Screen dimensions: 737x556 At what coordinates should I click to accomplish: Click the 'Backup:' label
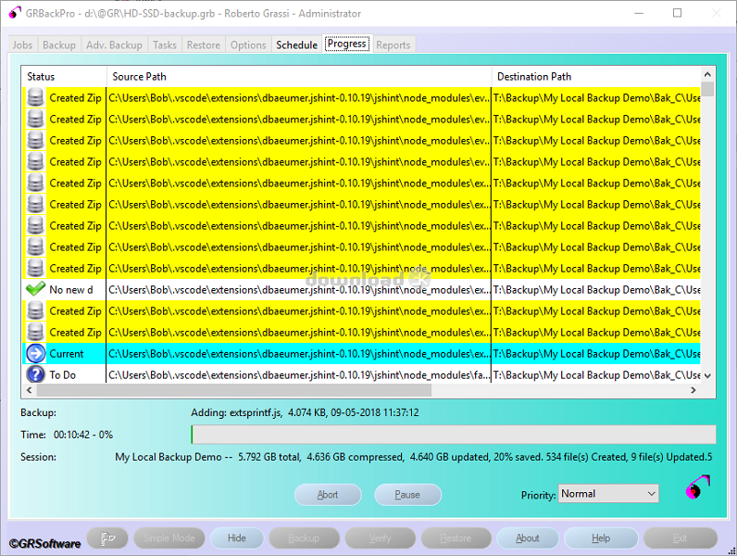[38, 412]
